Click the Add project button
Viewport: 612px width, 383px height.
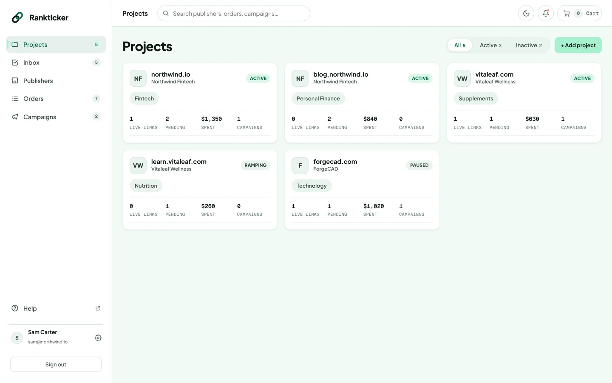click(x=578, y=45)
